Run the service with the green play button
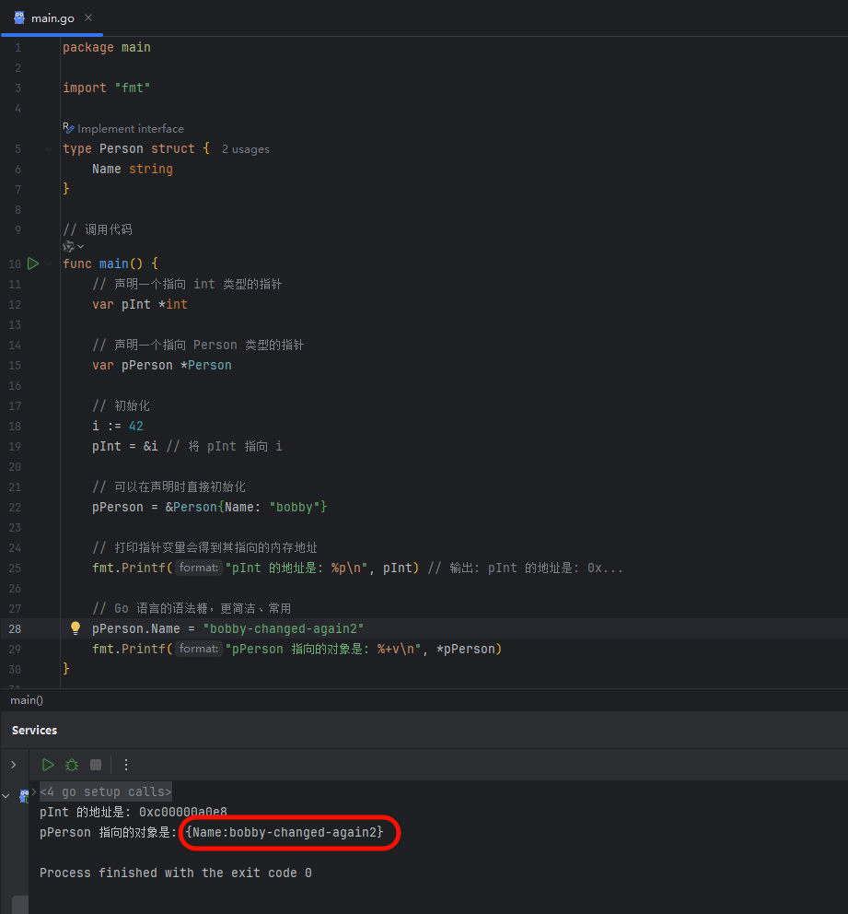 pos(48,765)
